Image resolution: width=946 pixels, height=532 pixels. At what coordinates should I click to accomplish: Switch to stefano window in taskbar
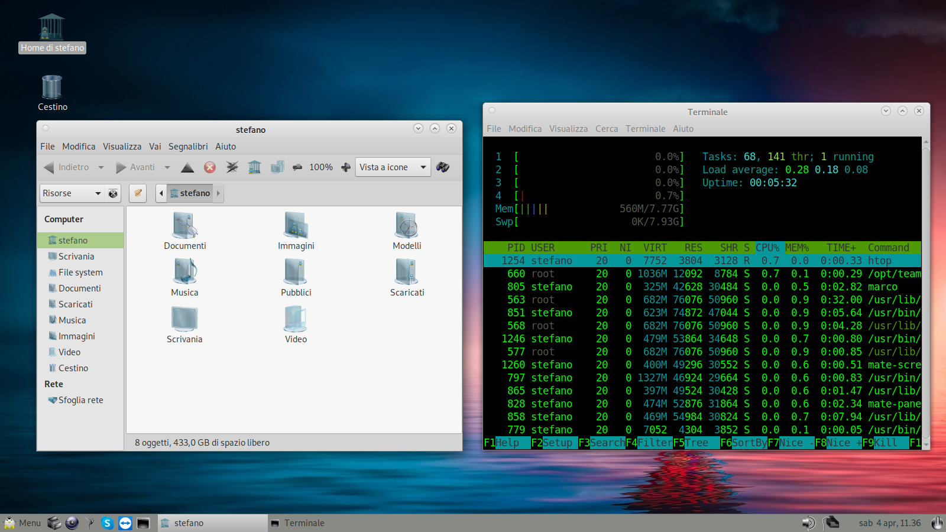[213, 523]
